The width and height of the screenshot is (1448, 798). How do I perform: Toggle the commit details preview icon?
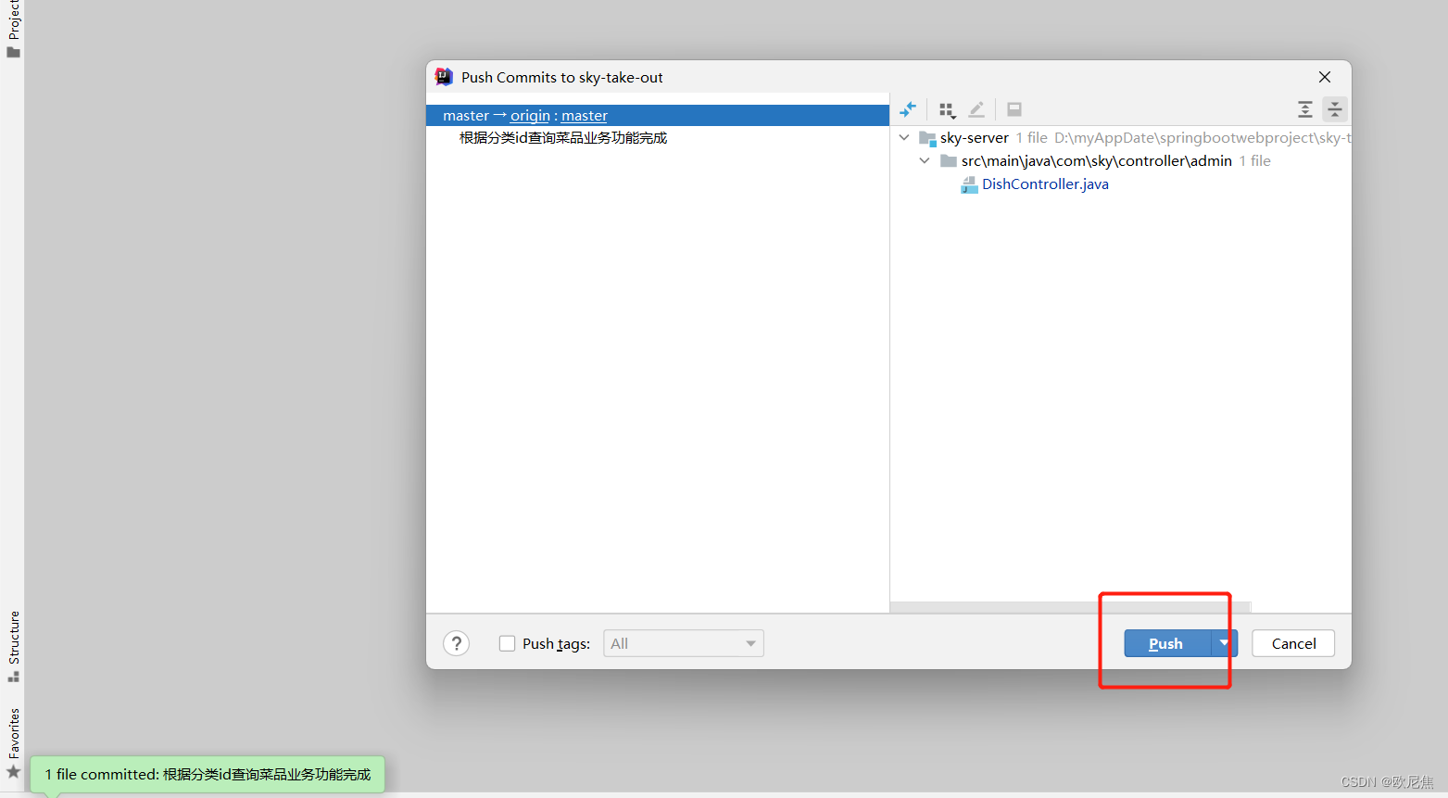pos(1014,109)
